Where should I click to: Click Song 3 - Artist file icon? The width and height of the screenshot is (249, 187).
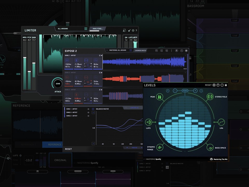coord(100,72)
